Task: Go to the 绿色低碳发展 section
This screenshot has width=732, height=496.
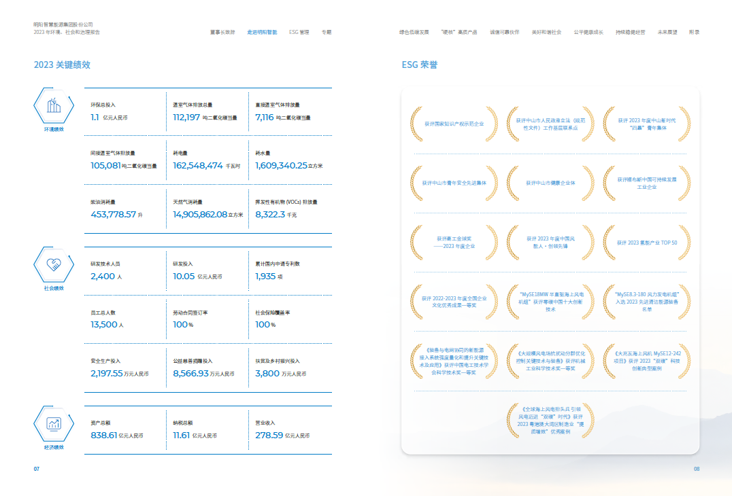Action: click(x=414, y=32)
